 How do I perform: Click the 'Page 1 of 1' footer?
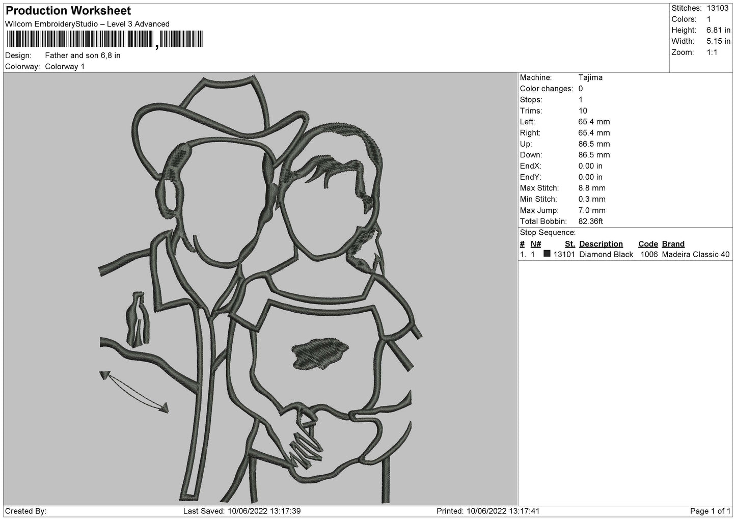[x=710, y=511]
